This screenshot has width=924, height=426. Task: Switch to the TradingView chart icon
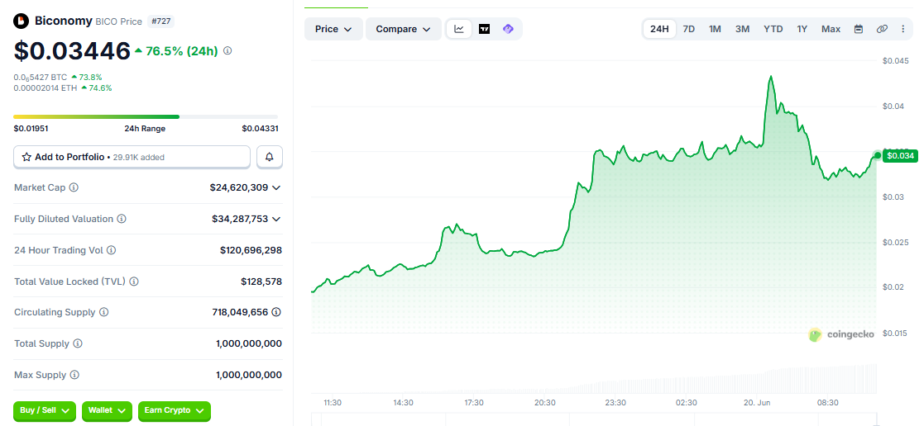485,29
